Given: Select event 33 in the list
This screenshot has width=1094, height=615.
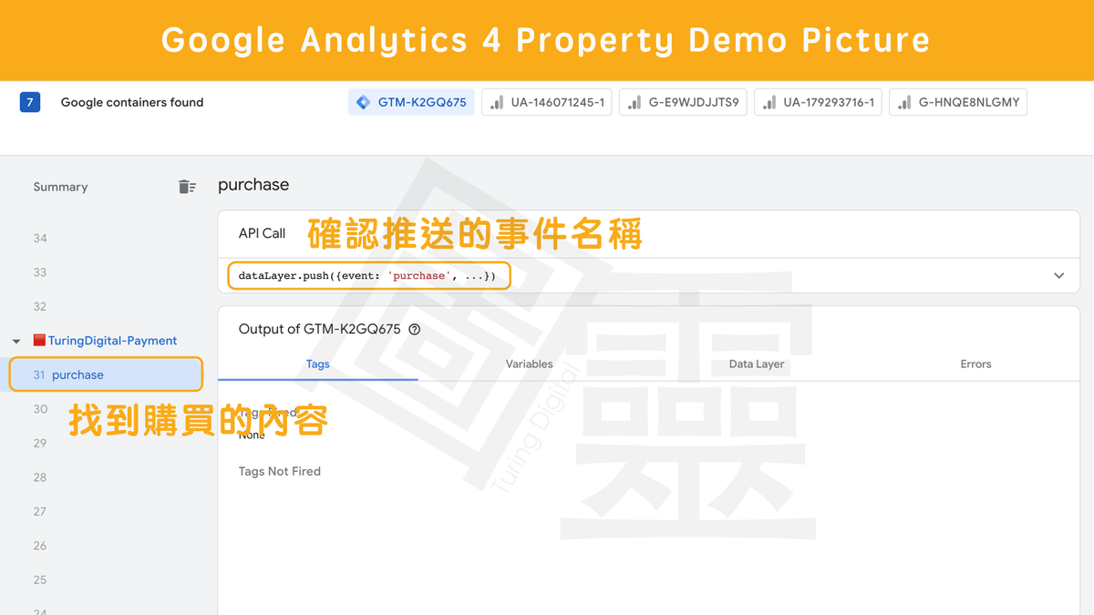Looking at the screenshot, I should [40, 272].
